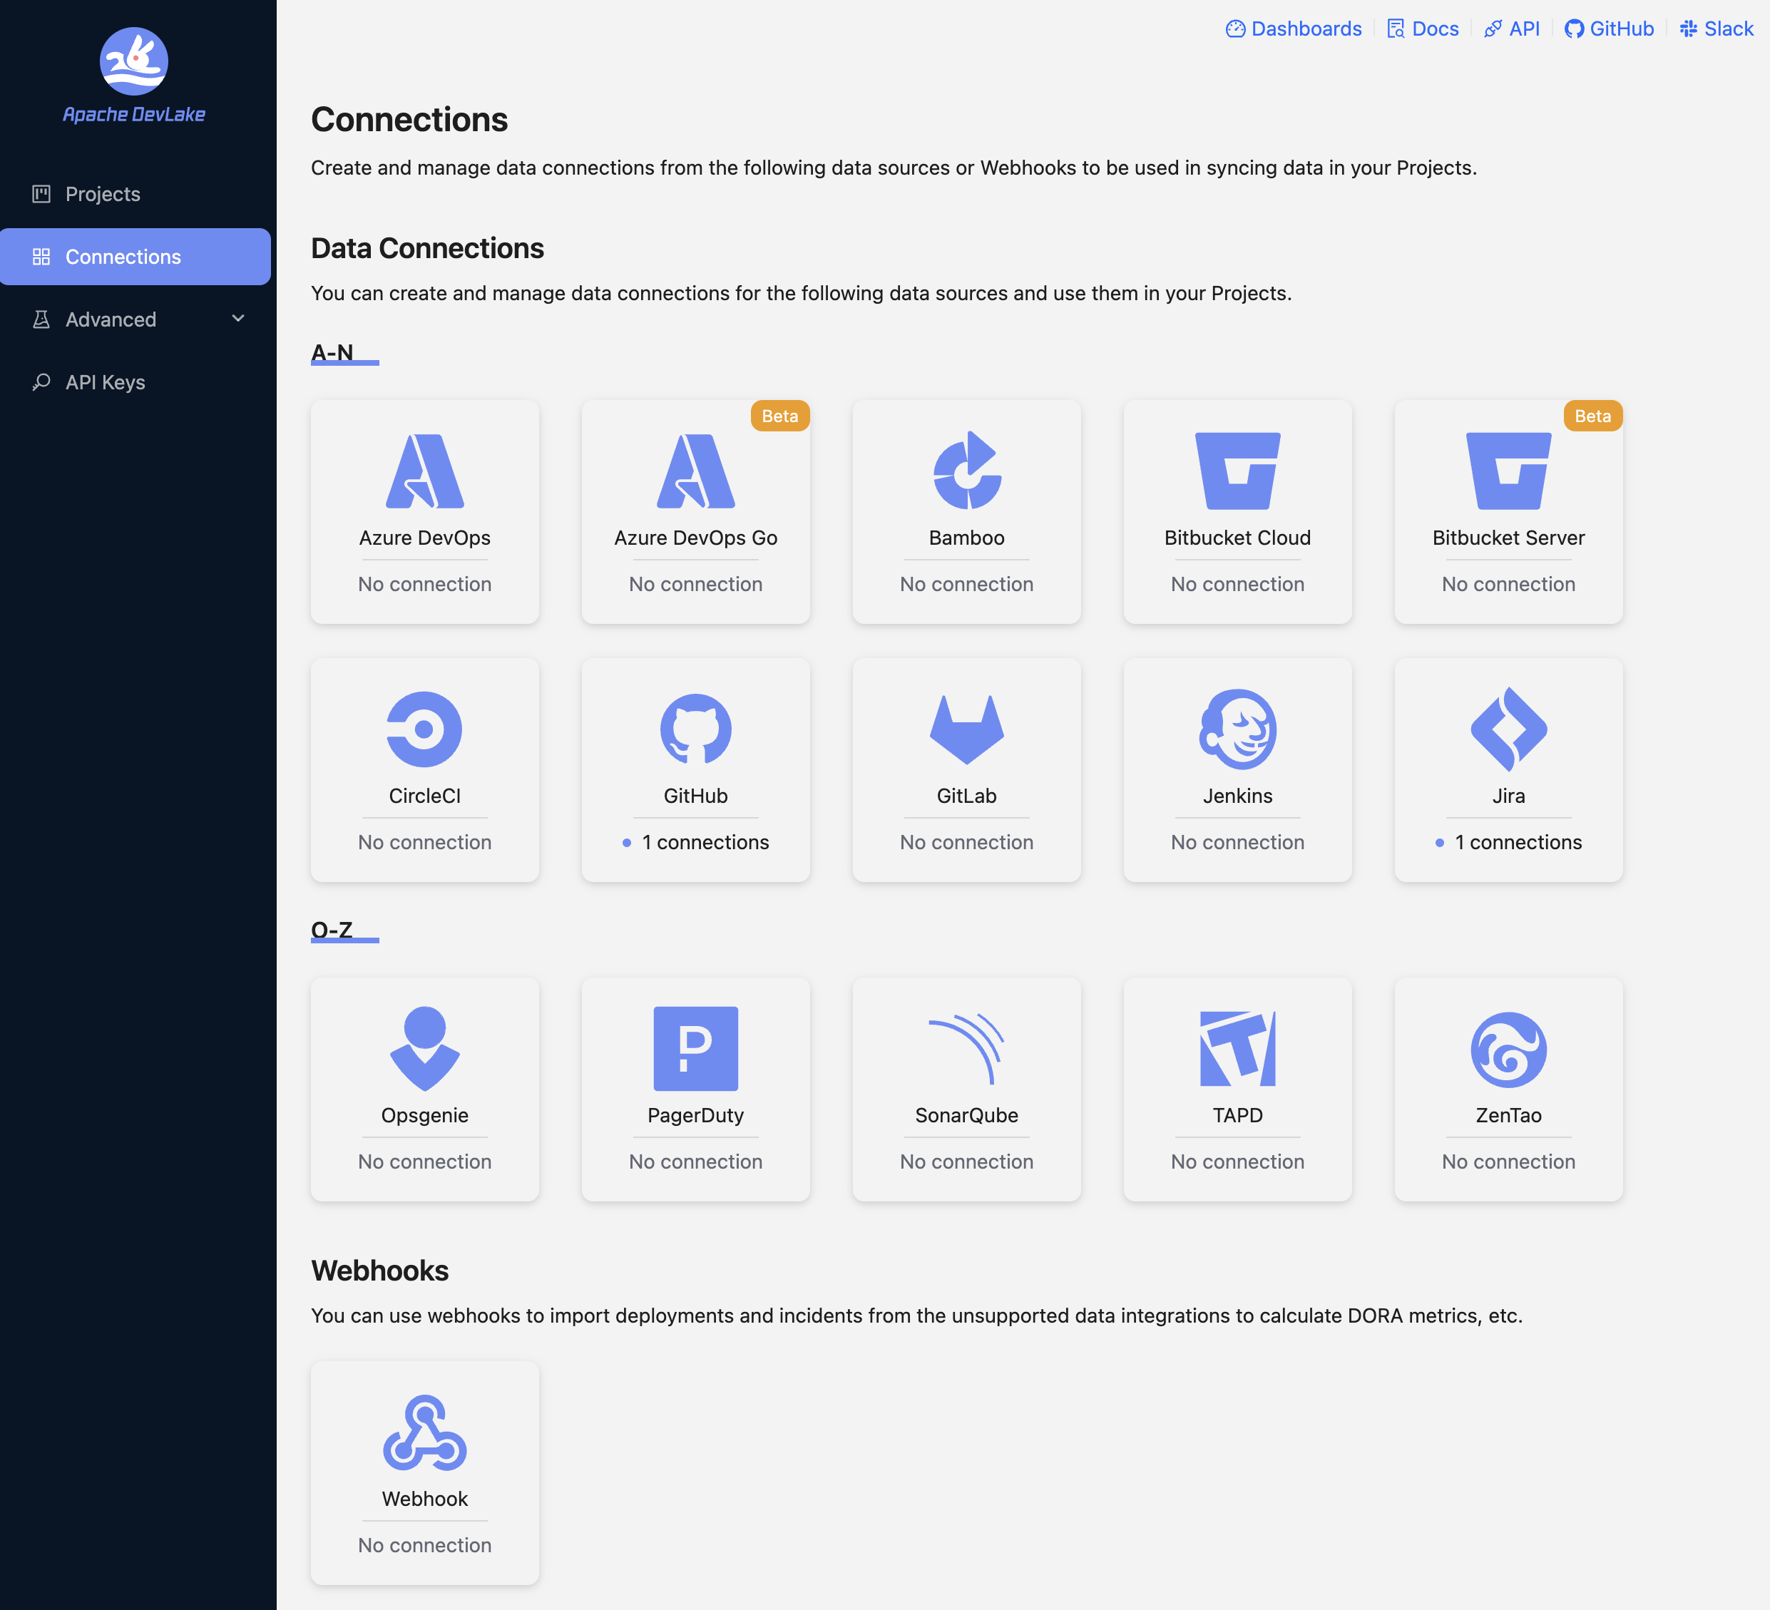
Task: Select the GitLab fox icon
Action: (966, 729)
